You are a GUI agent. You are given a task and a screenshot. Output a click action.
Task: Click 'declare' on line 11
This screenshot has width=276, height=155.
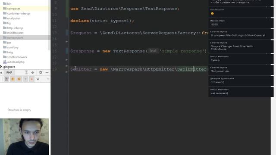click(80, 21)
